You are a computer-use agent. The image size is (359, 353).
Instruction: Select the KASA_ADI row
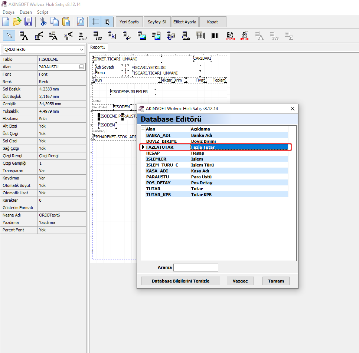[216, 171]
